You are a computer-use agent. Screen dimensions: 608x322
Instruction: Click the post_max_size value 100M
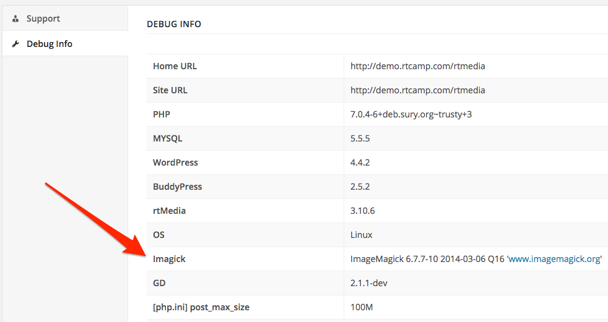pos(362,307)
